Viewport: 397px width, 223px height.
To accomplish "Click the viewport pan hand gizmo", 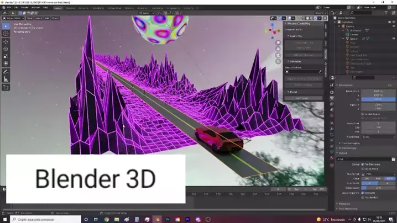I will [x=278, y=49].
